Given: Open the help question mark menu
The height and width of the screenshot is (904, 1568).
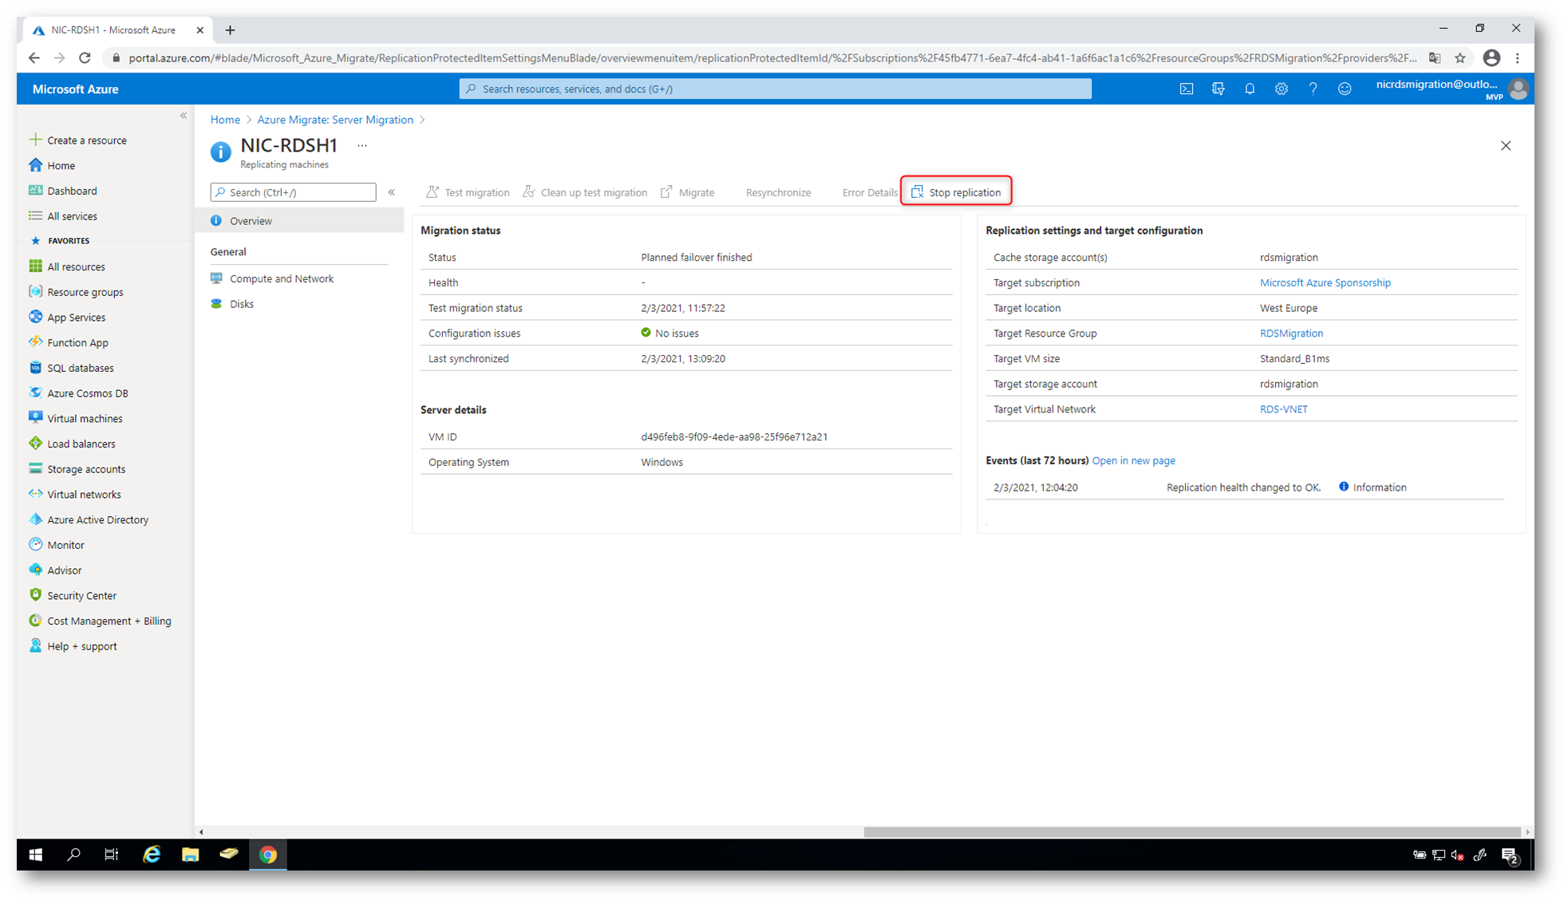Looking at the screenshot, I should pos(1313,89).
